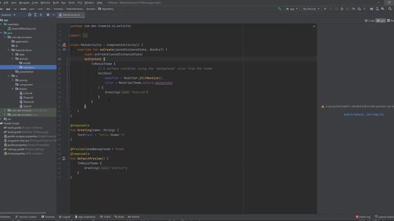The image size is (394, 221).
Task: Open the View menu
Action: pyautogui.click(x=14, y=2)
